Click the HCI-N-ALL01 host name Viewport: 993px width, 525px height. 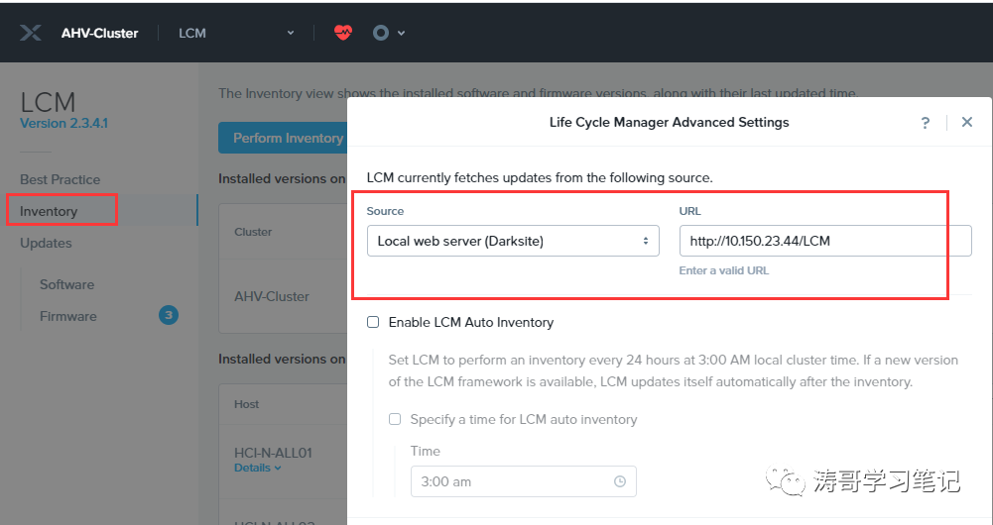(x=273, y=453)
